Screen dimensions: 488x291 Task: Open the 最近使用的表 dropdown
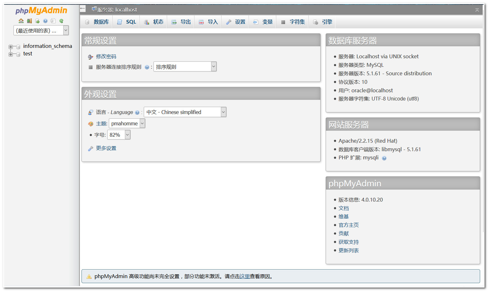pyautogui.click(x=41, y=30)
